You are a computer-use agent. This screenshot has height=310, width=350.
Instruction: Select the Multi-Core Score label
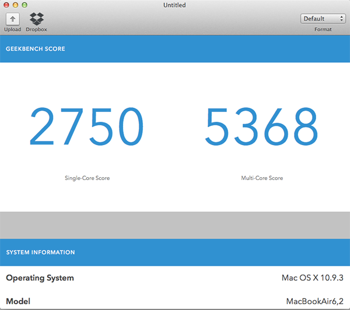point(262,178)
